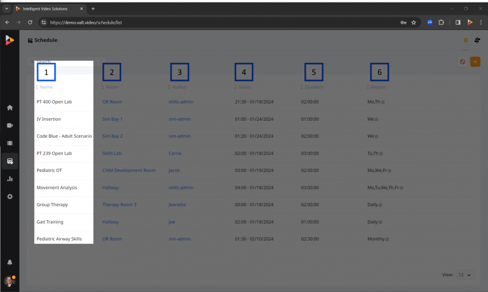Open the Review video grid sidebar icon

click(10, 143)
